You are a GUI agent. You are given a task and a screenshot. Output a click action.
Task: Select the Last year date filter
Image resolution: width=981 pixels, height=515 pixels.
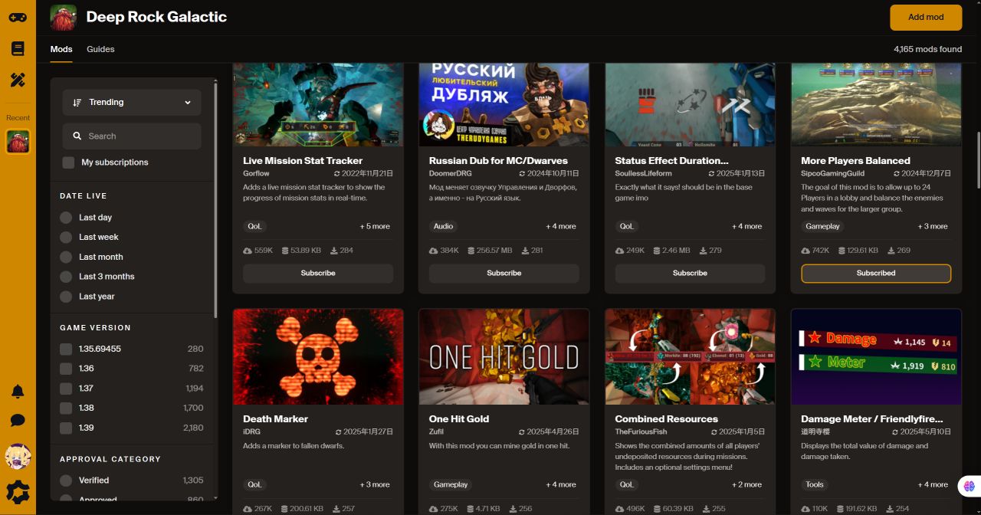pyautogui.click(x=66, y=297)
